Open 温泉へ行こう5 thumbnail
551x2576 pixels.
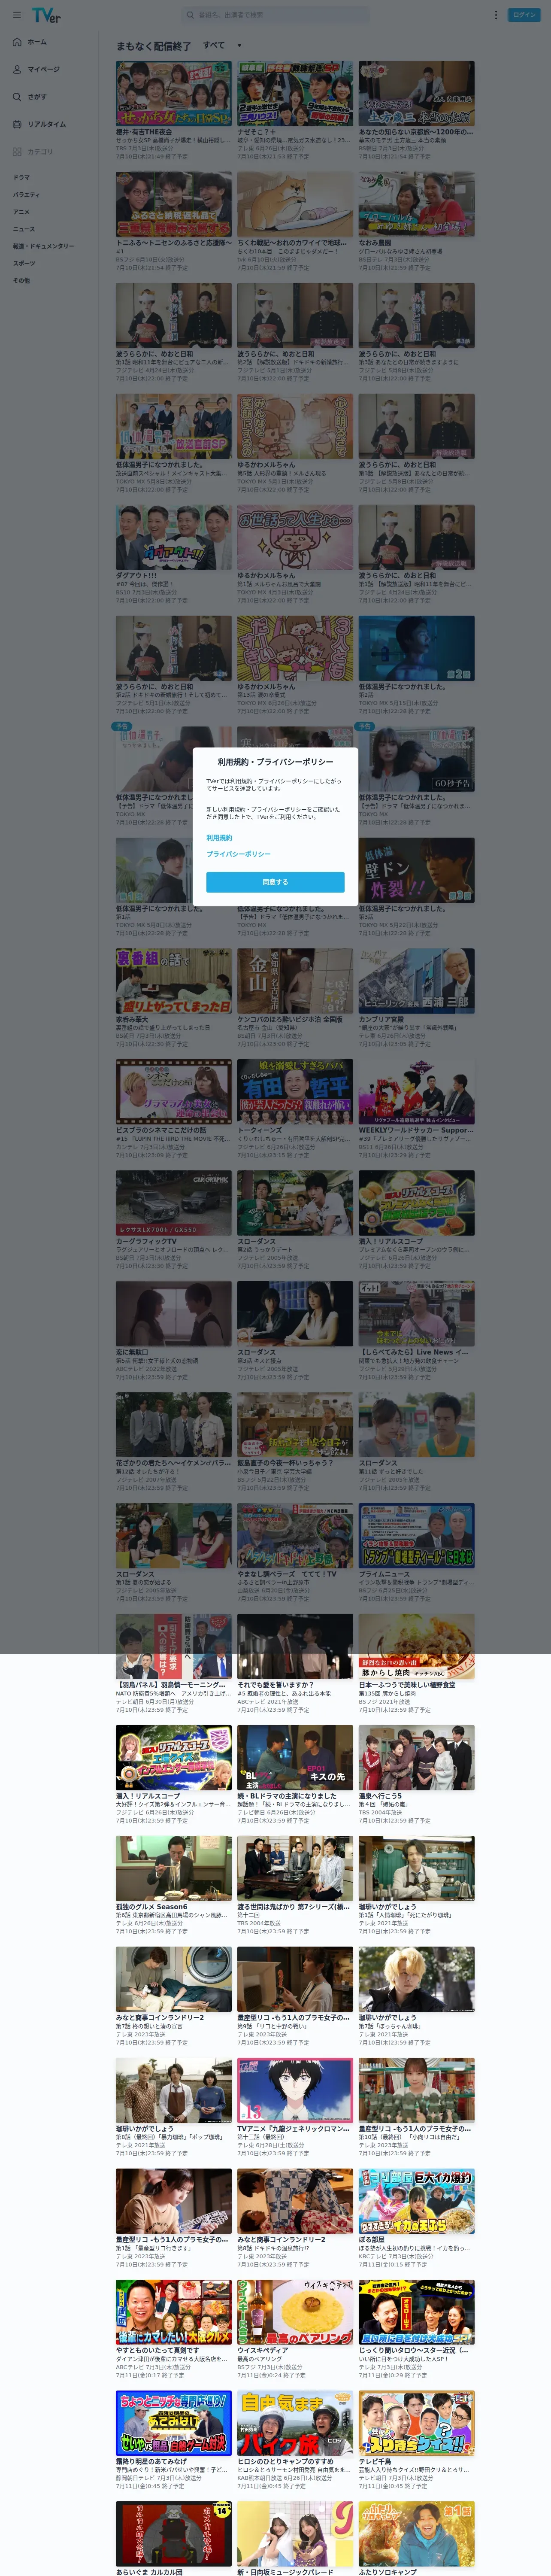tap(417, 1758)
